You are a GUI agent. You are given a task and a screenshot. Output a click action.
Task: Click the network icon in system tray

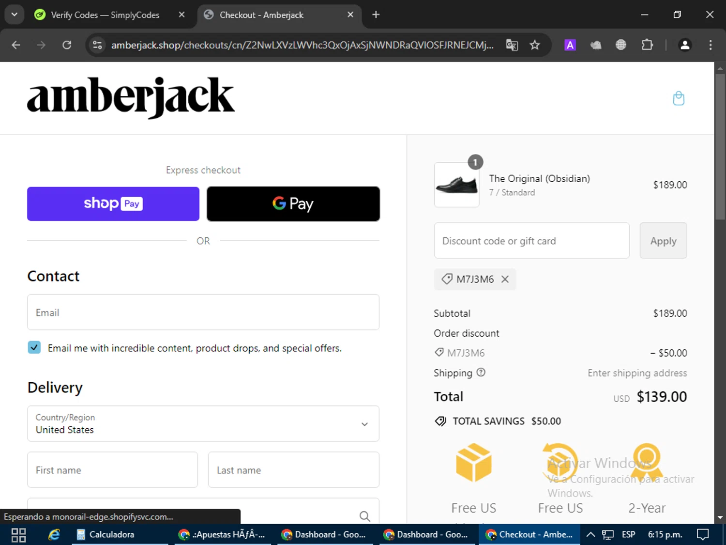click(x=608, y=535)
